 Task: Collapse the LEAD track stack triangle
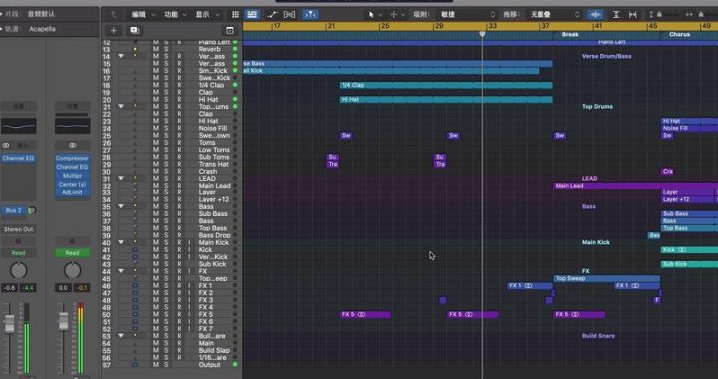(121, 179)
